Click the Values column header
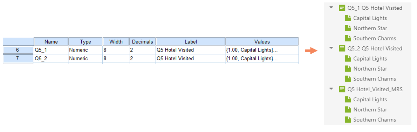 pyautogui.click(x=262, y=41)
